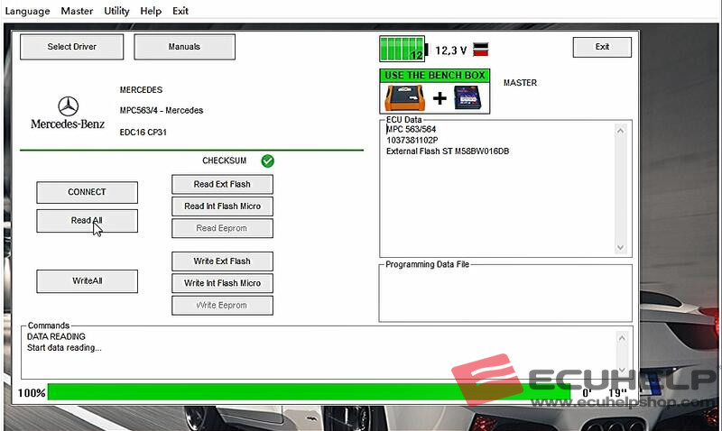
Task: Open the Utility menu
Action: [116, 11]
